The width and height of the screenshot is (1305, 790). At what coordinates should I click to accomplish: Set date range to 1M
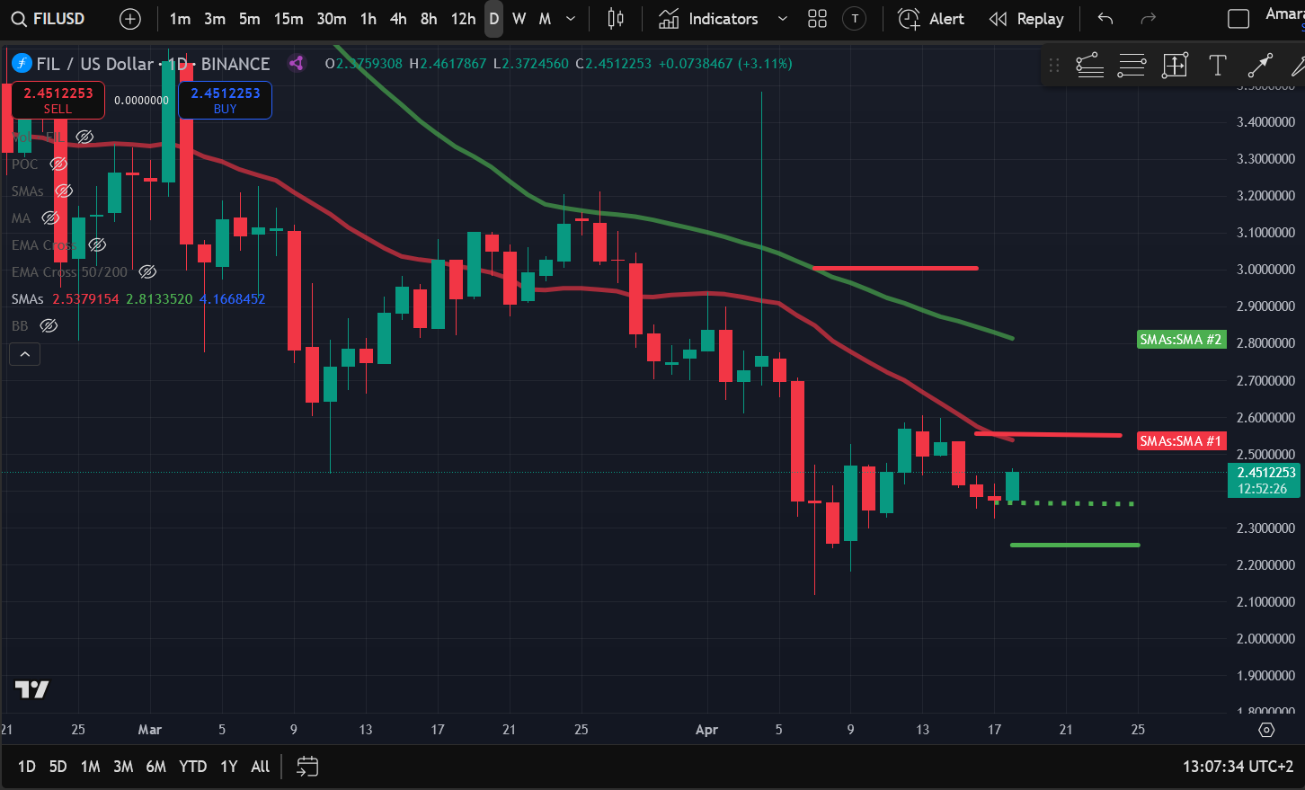coord(90,767)
